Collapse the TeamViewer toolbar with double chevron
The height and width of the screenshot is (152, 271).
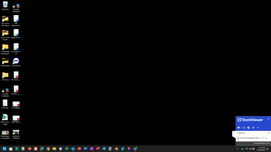258,127
